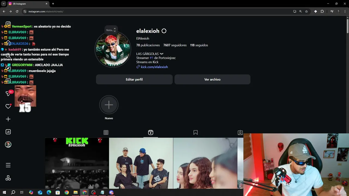Open Microsoft Store from the taskbar
Screen dimensions: 349x196
(x=58, y=192)
